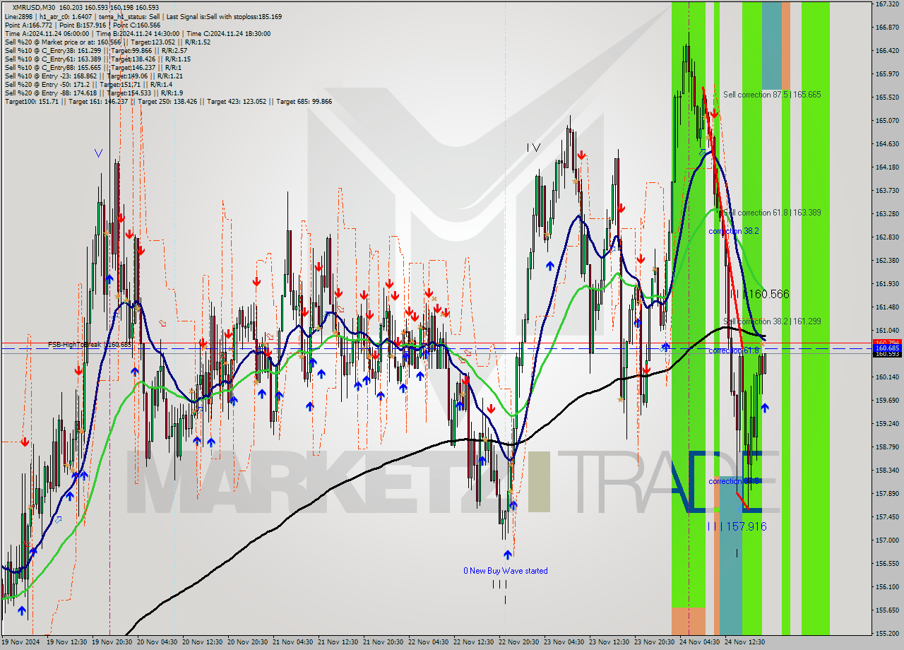
Task: Click the FSB-HighToBreak | 160.685 label
Action: pos(90,345)
